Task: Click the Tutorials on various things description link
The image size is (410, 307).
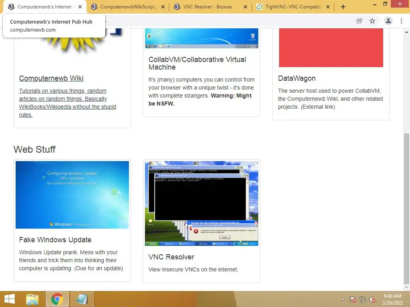Action: pyautogui.click(x=67, y=103)
